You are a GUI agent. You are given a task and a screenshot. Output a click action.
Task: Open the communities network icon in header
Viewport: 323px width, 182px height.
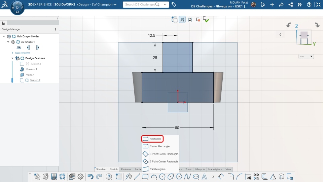point(290,4)
